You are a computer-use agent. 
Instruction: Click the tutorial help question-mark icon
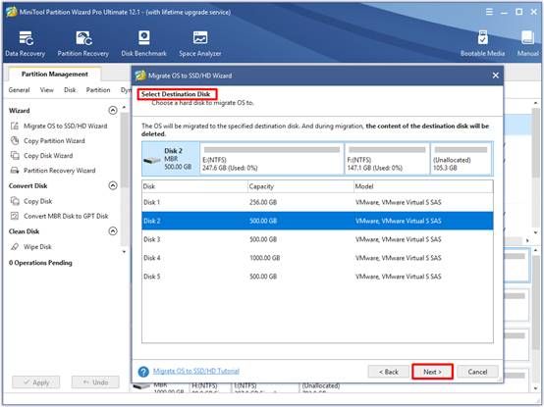[x=143, y=372]
